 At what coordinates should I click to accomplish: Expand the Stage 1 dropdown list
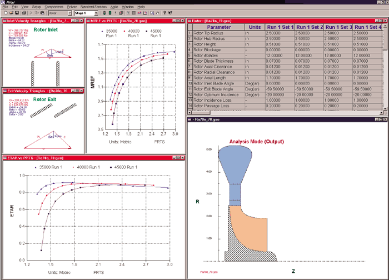96,13
